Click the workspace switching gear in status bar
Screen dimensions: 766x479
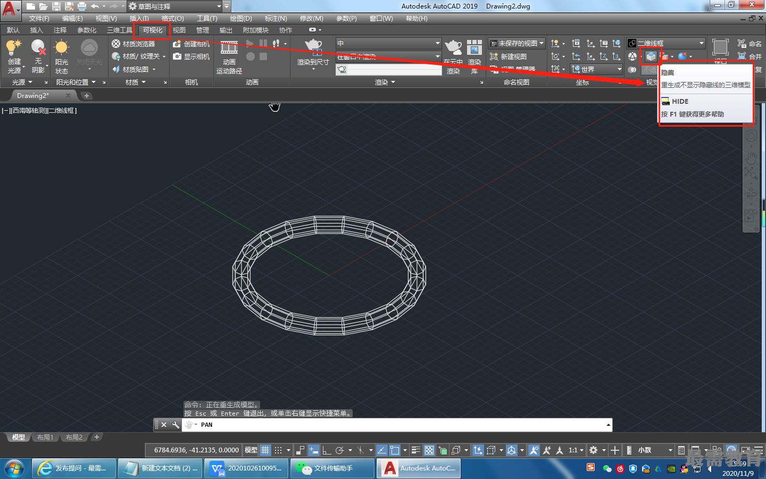tap(594, 450)
